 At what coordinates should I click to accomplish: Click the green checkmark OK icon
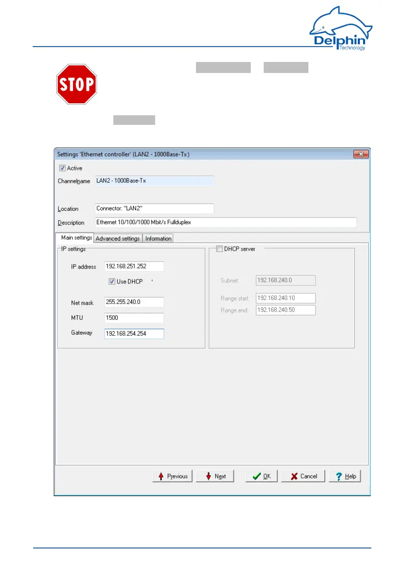(257, 476)
